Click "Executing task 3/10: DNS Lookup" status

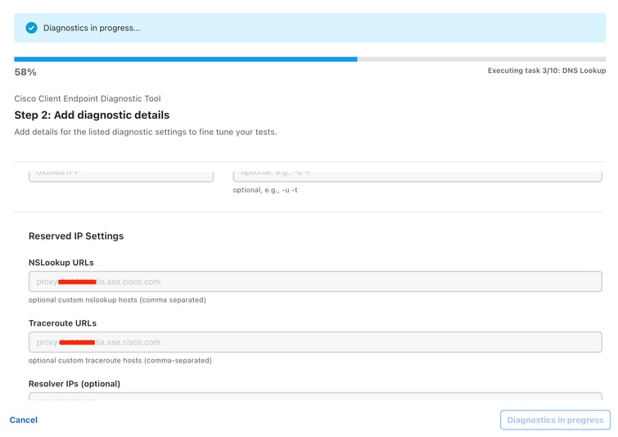tap(547, 70)
